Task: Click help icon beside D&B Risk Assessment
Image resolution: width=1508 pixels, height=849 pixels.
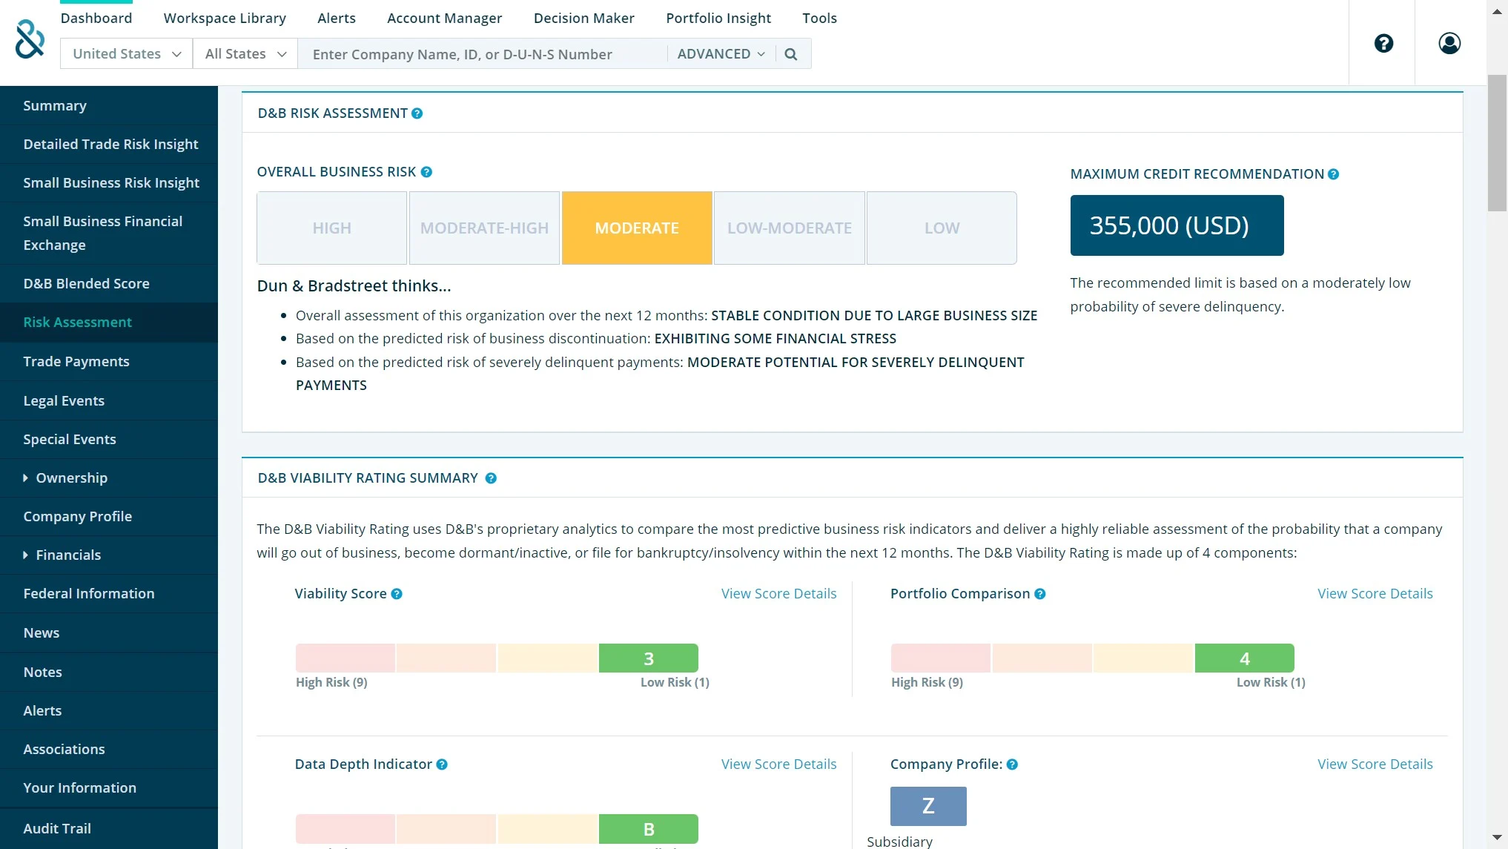Action: point(417,113)
